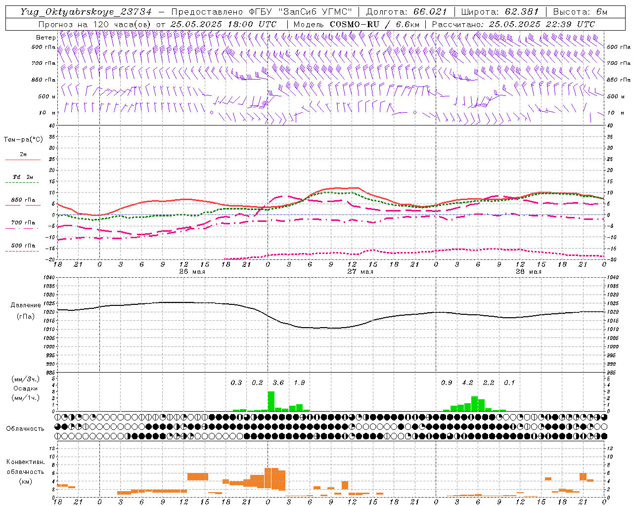Click the 0.9 precipitation total
Viewport: 633px width, 506px height.
click(447, 383)
